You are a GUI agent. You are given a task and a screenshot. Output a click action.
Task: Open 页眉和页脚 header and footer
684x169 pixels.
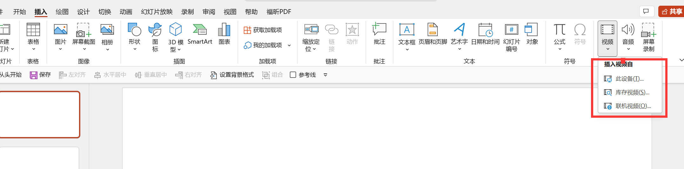point(433,34)
